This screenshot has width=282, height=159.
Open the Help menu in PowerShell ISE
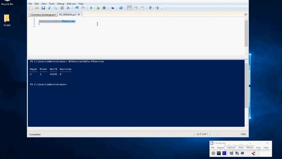click(81, 4)
